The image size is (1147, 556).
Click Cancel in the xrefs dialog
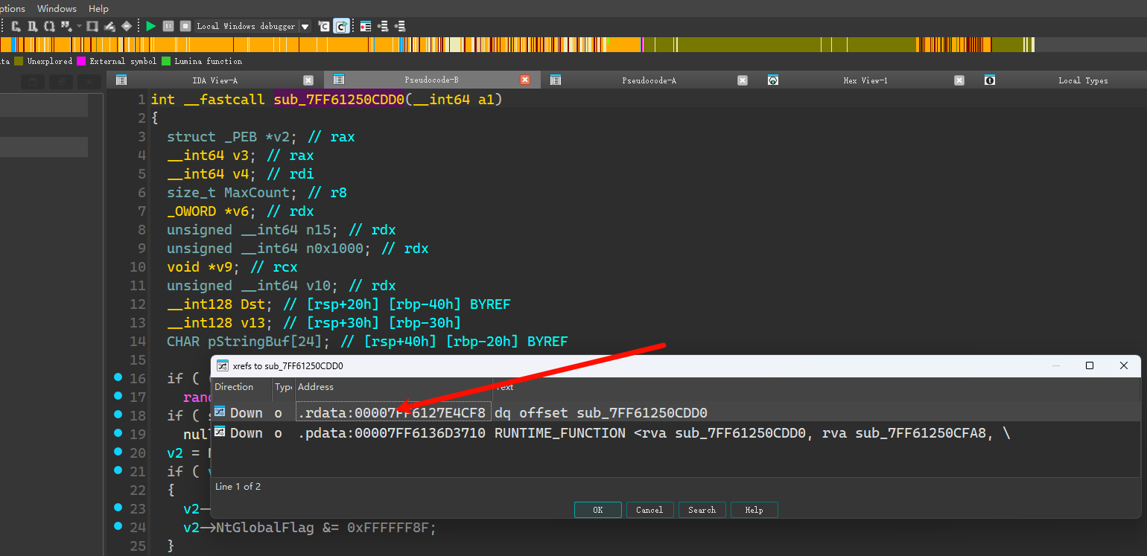tap(649, 510)
